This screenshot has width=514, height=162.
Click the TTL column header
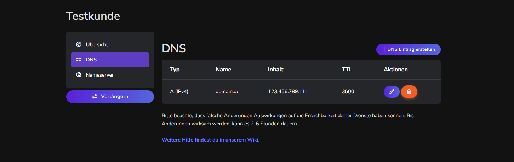[347, 70]
